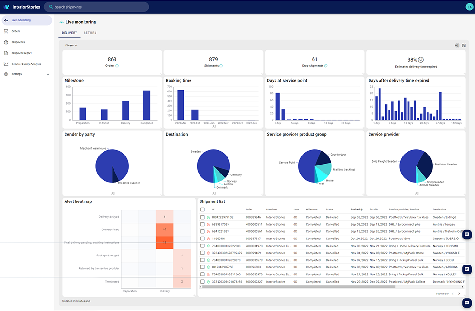Check the box for shipment UI942929771SE
475x311 pixels.
coord(202,217)
